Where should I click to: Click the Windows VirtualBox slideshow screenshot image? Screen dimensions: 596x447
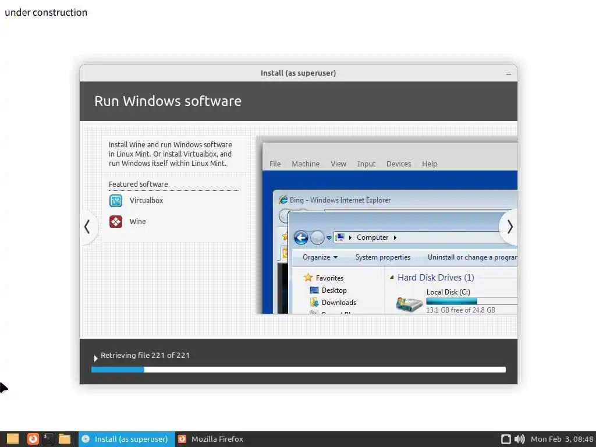387,225
